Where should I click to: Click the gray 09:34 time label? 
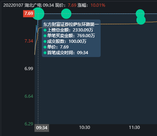pos(42,128)
